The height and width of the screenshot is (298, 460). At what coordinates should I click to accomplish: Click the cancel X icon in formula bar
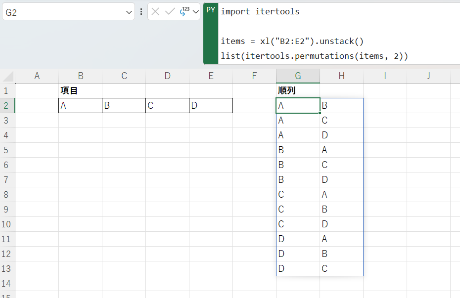point(155,12)
